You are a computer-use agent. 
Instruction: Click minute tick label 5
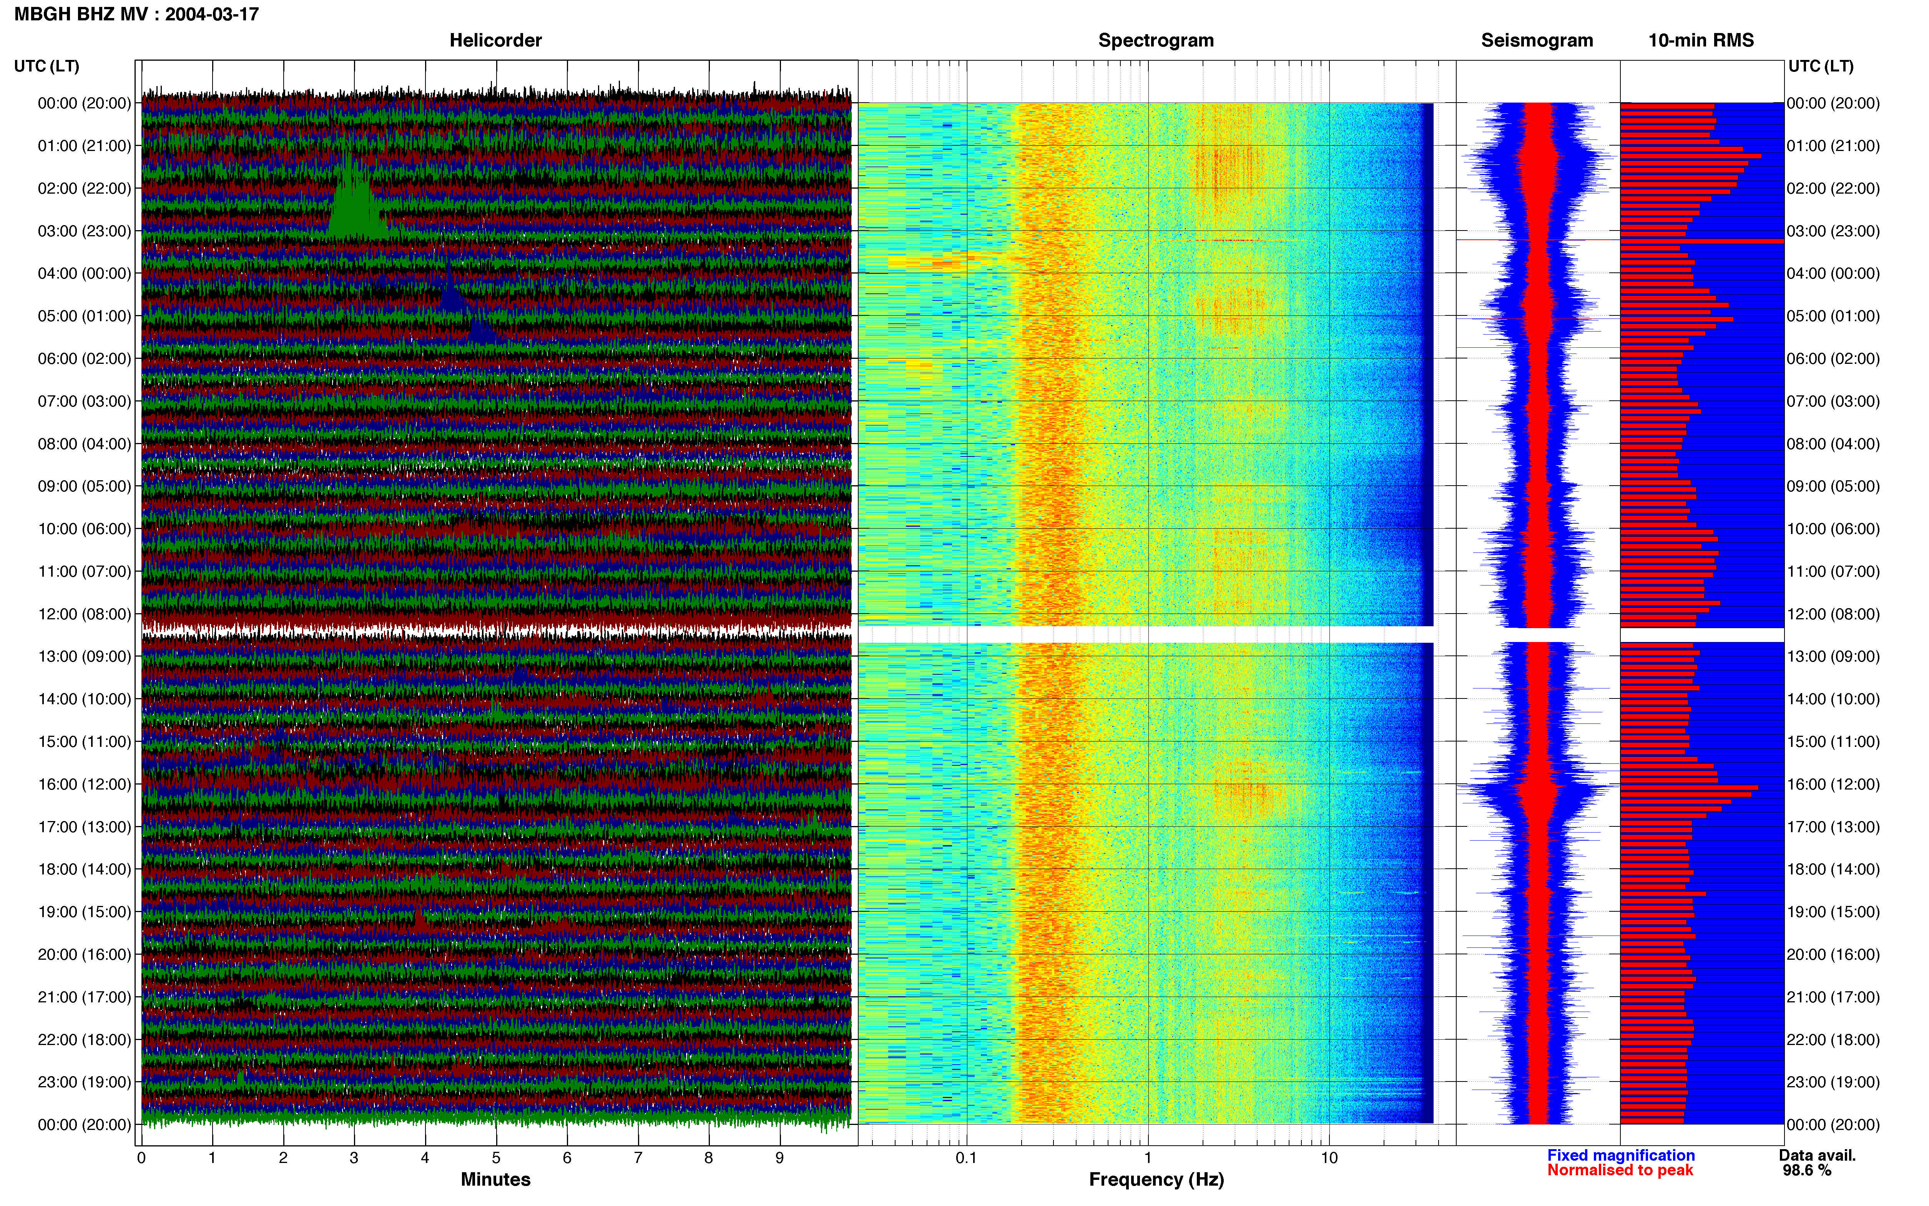point(496,1158)
